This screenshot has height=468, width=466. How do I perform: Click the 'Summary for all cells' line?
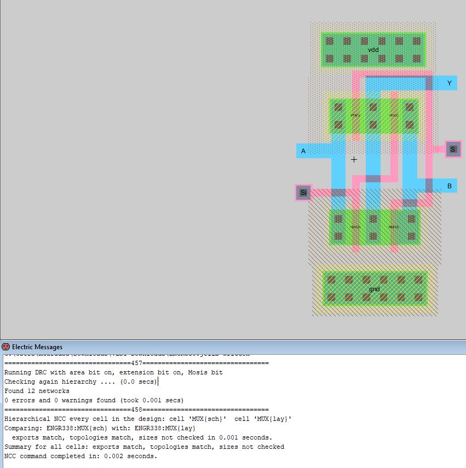coord(144,447)
